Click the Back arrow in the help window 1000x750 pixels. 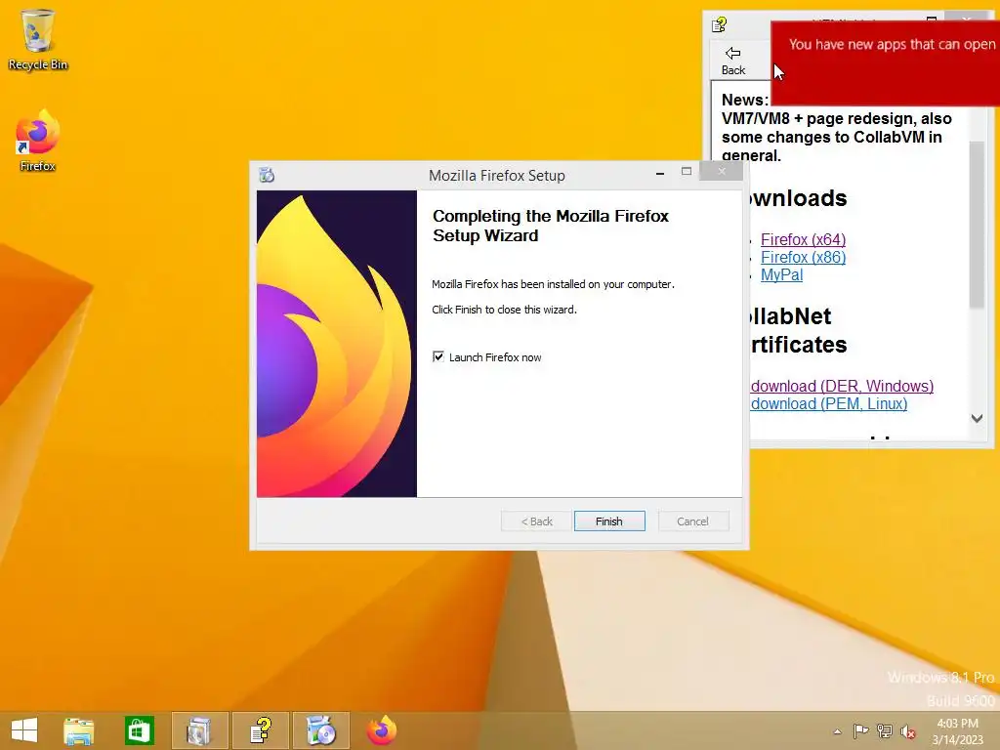pyautogui.click(x=733, y=61)
